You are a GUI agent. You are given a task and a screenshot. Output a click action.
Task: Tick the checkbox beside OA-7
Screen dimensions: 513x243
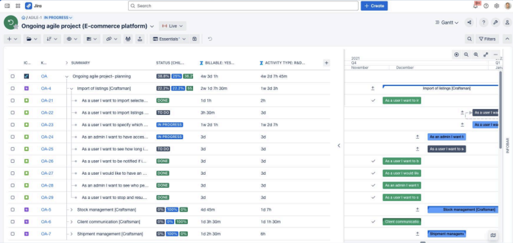click(x=12, y=234)
